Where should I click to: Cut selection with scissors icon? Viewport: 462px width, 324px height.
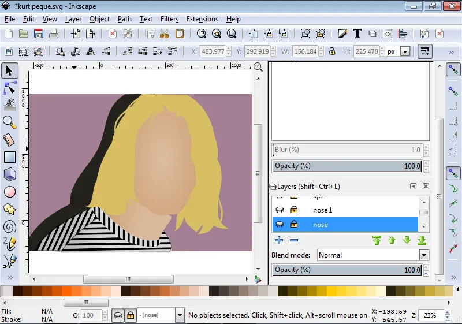[x=165, y=33]
